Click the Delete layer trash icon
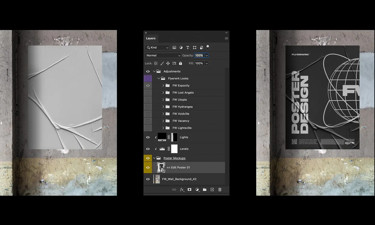The width and height of the screenshot is (375, 225). pos(220,190)
